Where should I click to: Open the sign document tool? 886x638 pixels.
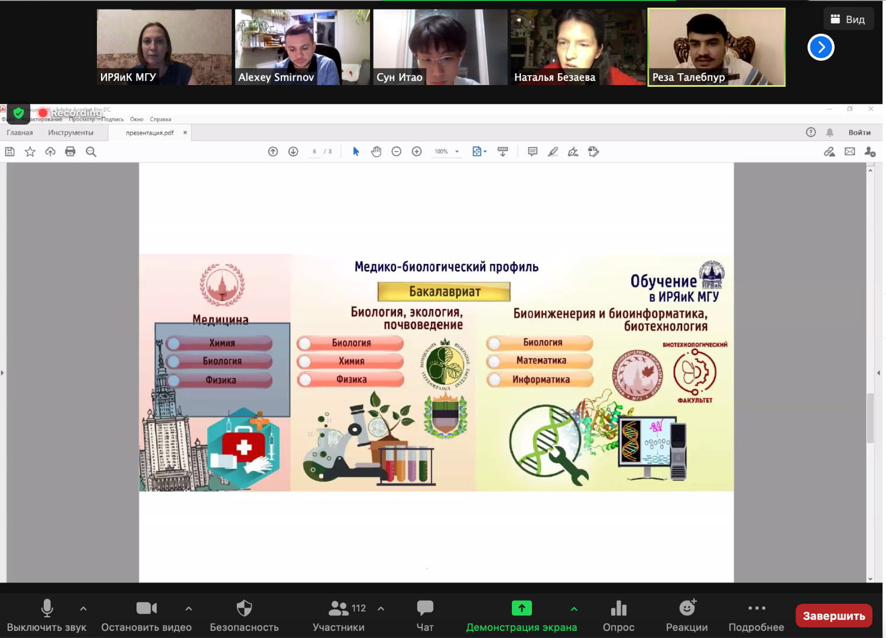coord(573,152)
